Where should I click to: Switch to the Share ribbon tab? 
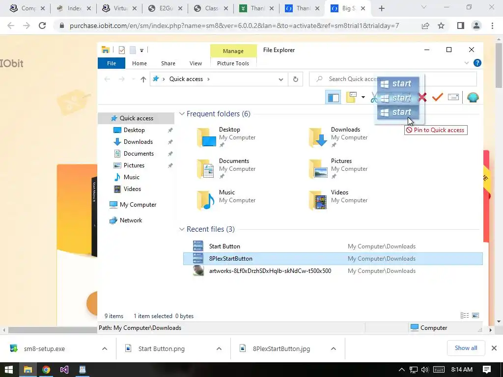(x=168, y=63)
